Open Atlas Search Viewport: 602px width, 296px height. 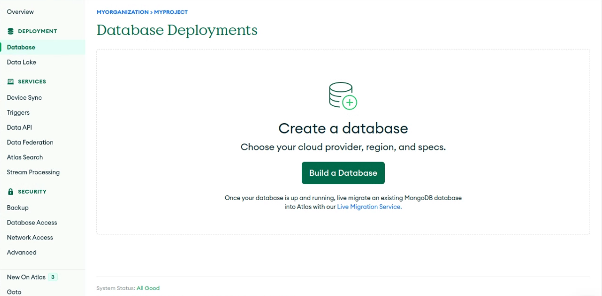click(x=25, y=157)
